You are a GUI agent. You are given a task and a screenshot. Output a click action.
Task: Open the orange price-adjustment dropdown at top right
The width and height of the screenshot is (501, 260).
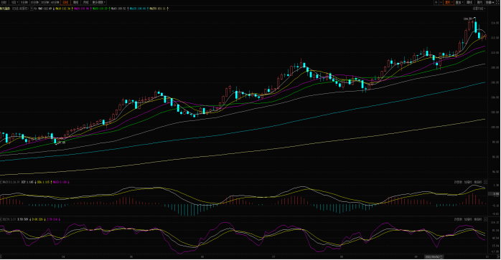click(x=449, y=2)
